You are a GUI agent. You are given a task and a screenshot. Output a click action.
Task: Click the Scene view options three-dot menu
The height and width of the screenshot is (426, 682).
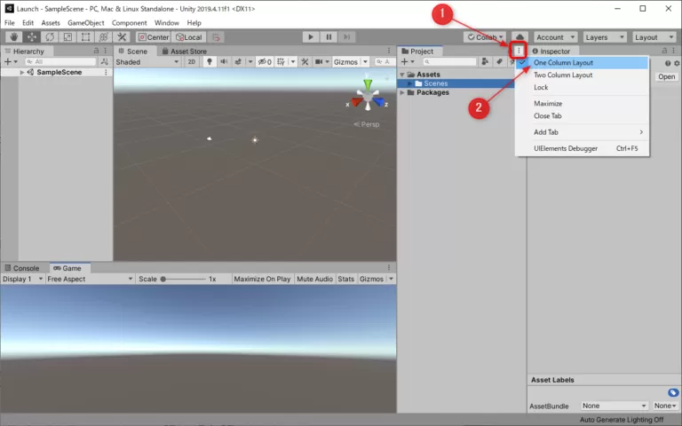point(389,51)
